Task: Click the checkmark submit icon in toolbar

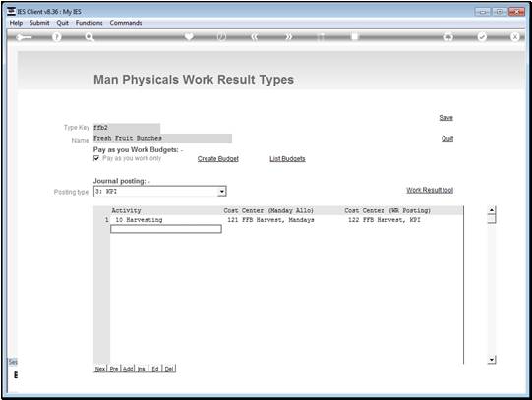Action: point(482,37)
